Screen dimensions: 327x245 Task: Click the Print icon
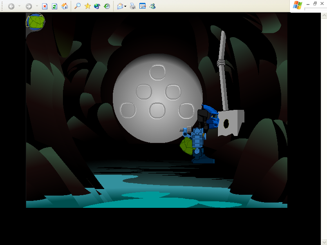pos(132,6)
